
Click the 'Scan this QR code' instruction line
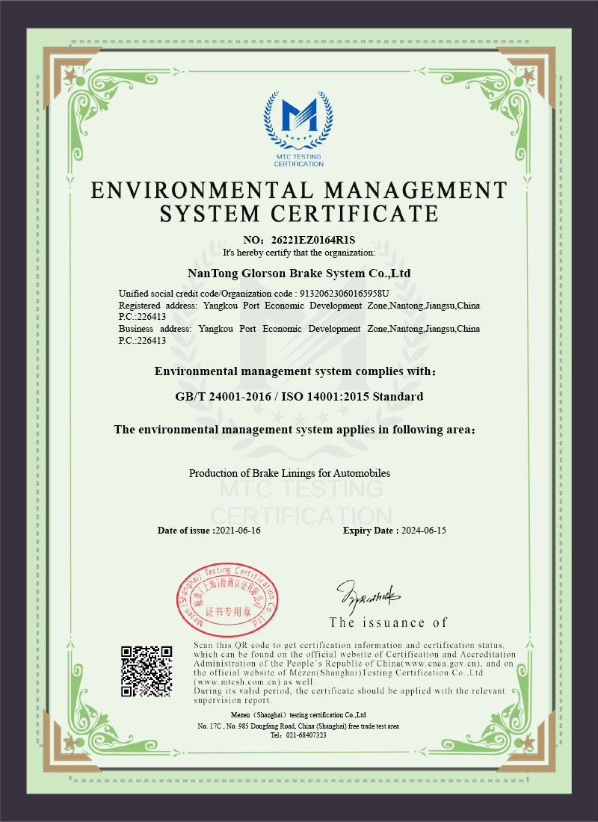click(349, 646)
